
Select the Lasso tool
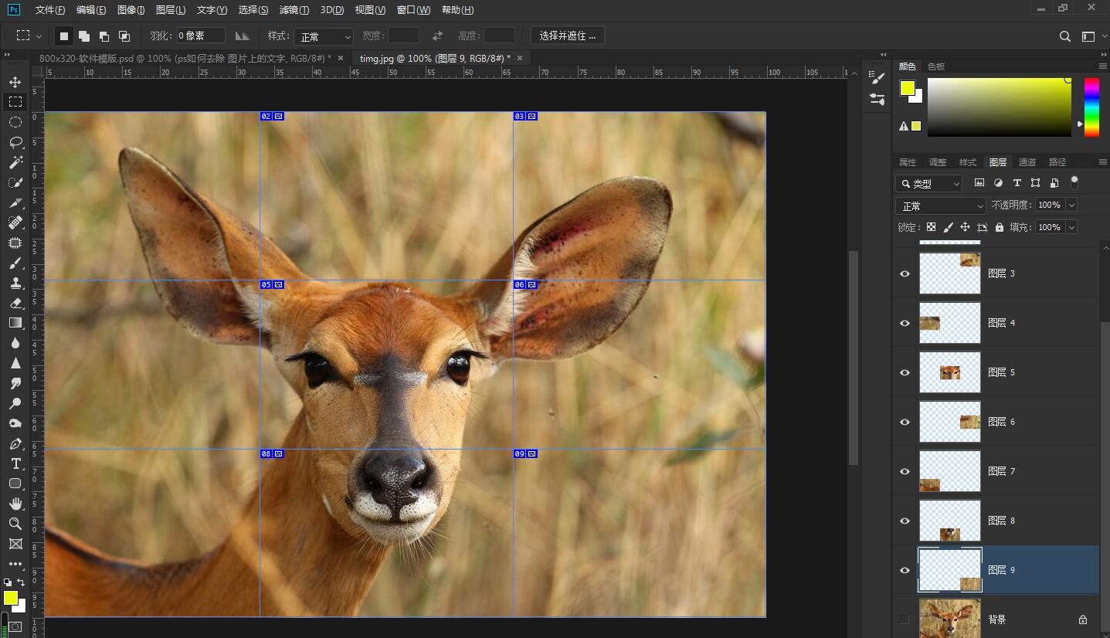pos(15,142)
